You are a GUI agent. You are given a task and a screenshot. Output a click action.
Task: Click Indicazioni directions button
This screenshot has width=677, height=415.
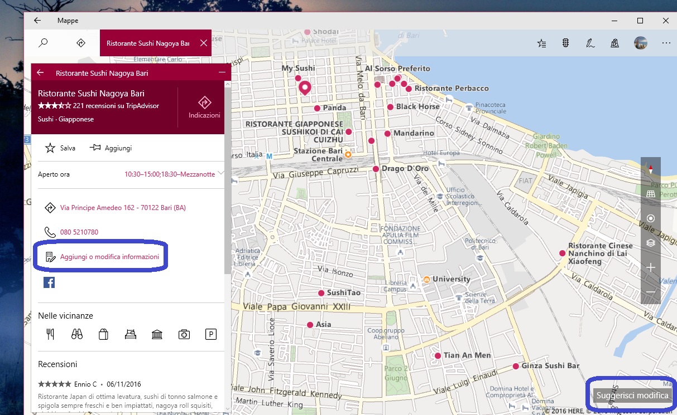(x=204, y=107)
